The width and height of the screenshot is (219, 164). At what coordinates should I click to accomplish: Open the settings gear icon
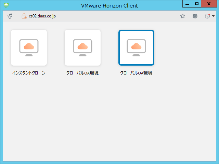pyautogui.click(x=195, y=16)
